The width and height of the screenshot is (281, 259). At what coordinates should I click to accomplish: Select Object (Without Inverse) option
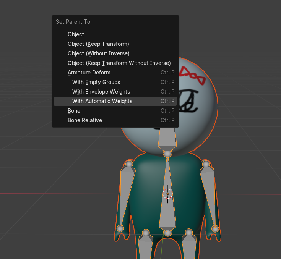tap(115, 53)
